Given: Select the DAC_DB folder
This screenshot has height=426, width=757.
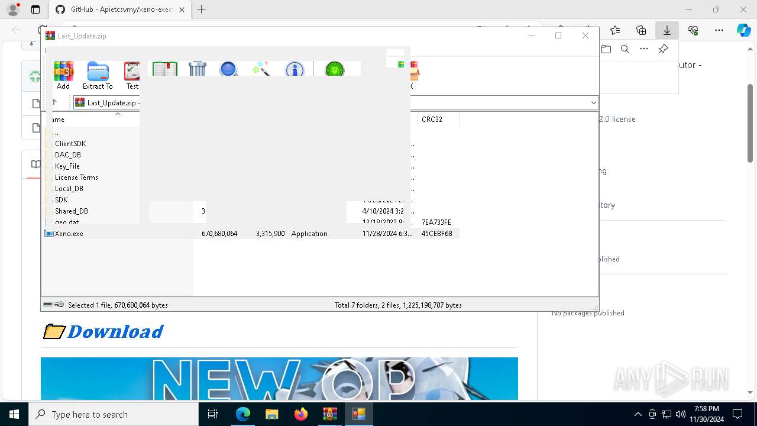Looking at the screenshot, I should click(x=68, y=155).
